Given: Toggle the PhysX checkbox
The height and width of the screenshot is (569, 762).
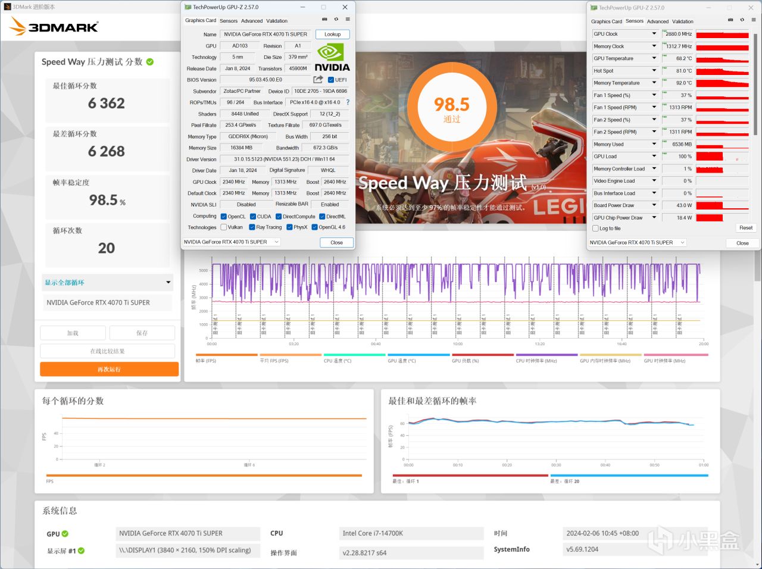Looking at the screenshot, I should (289, 227).
